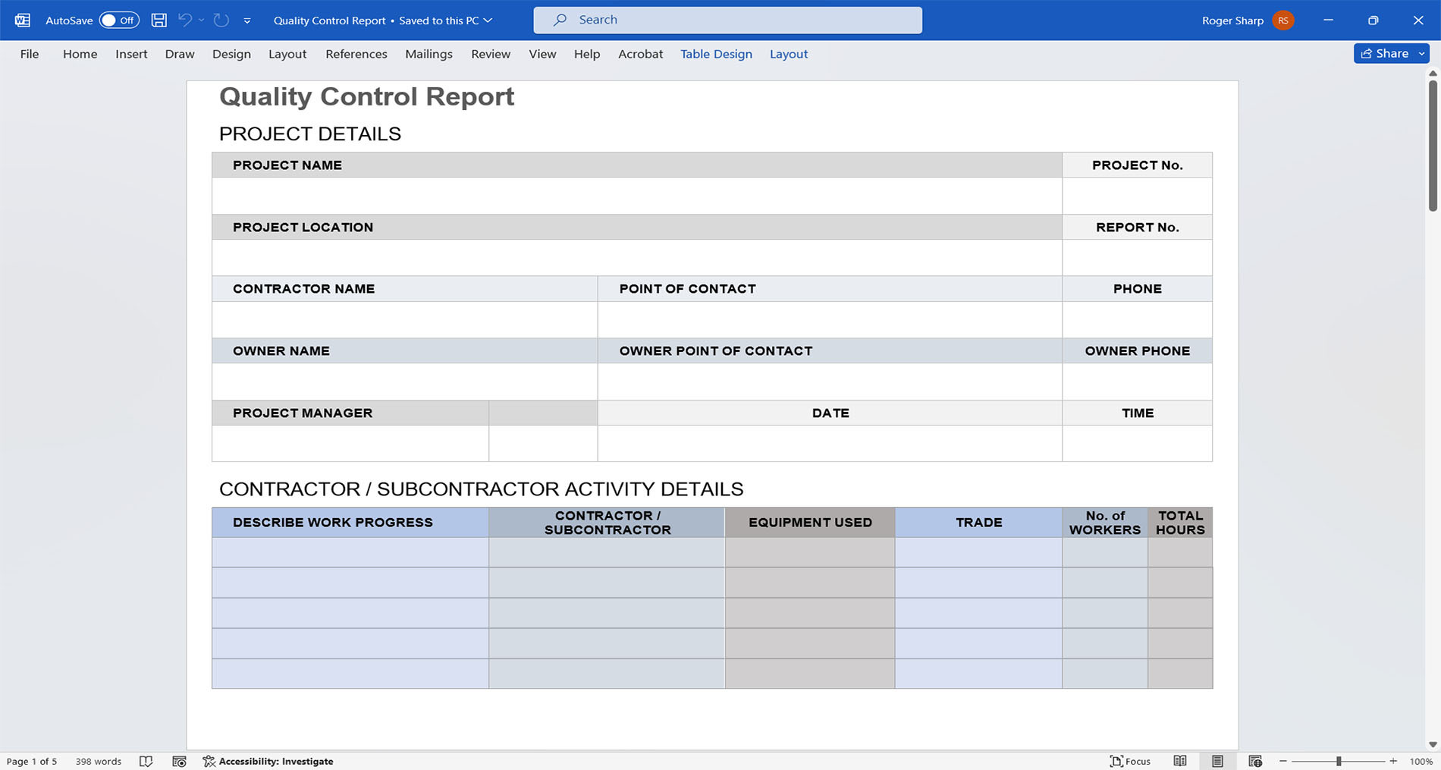This screenshot has width=1441, height=770.
Task: Open the 100% zoom level dialog
Action: [1421, 761]
